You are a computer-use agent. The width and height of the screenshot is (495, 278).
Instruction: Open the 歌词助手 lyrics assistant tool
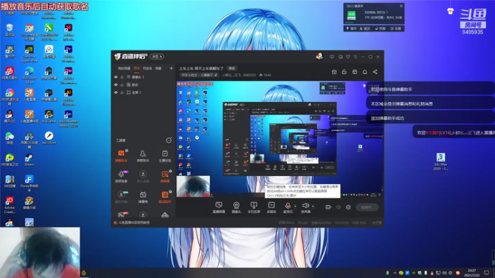(x=165, y=197)
